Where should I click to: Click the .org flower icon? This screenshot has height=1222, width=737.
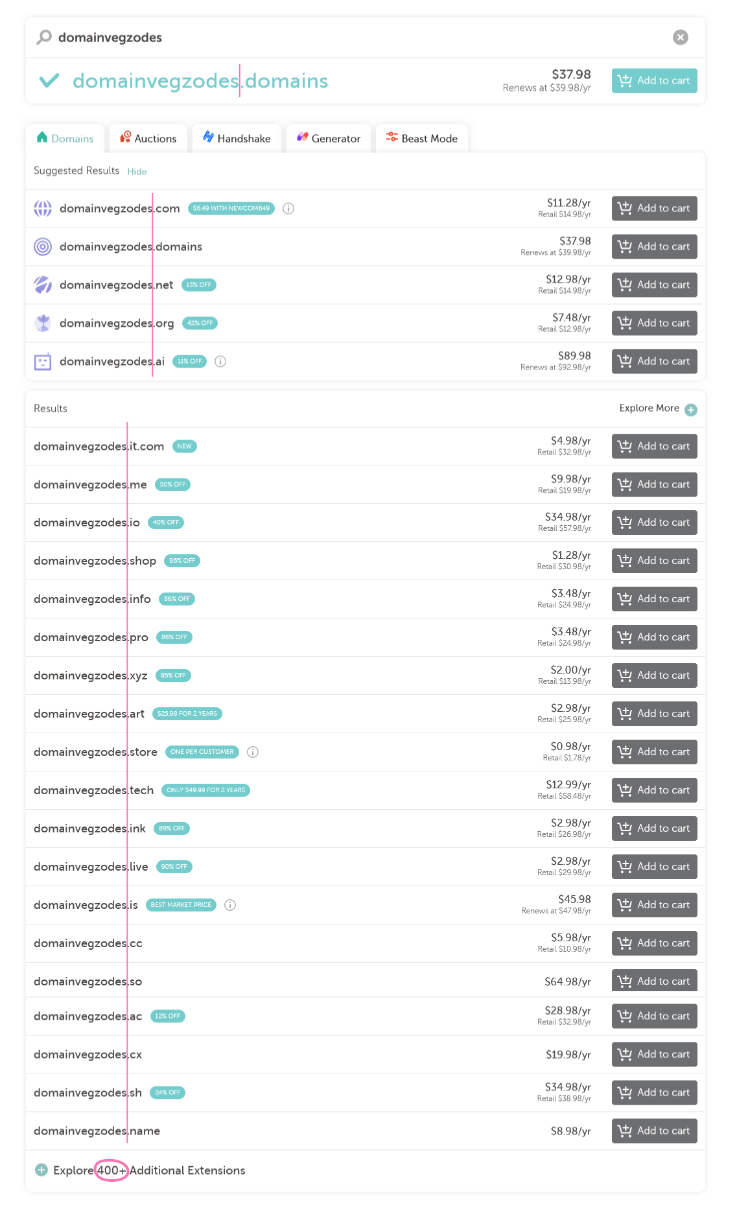[43, 323]
